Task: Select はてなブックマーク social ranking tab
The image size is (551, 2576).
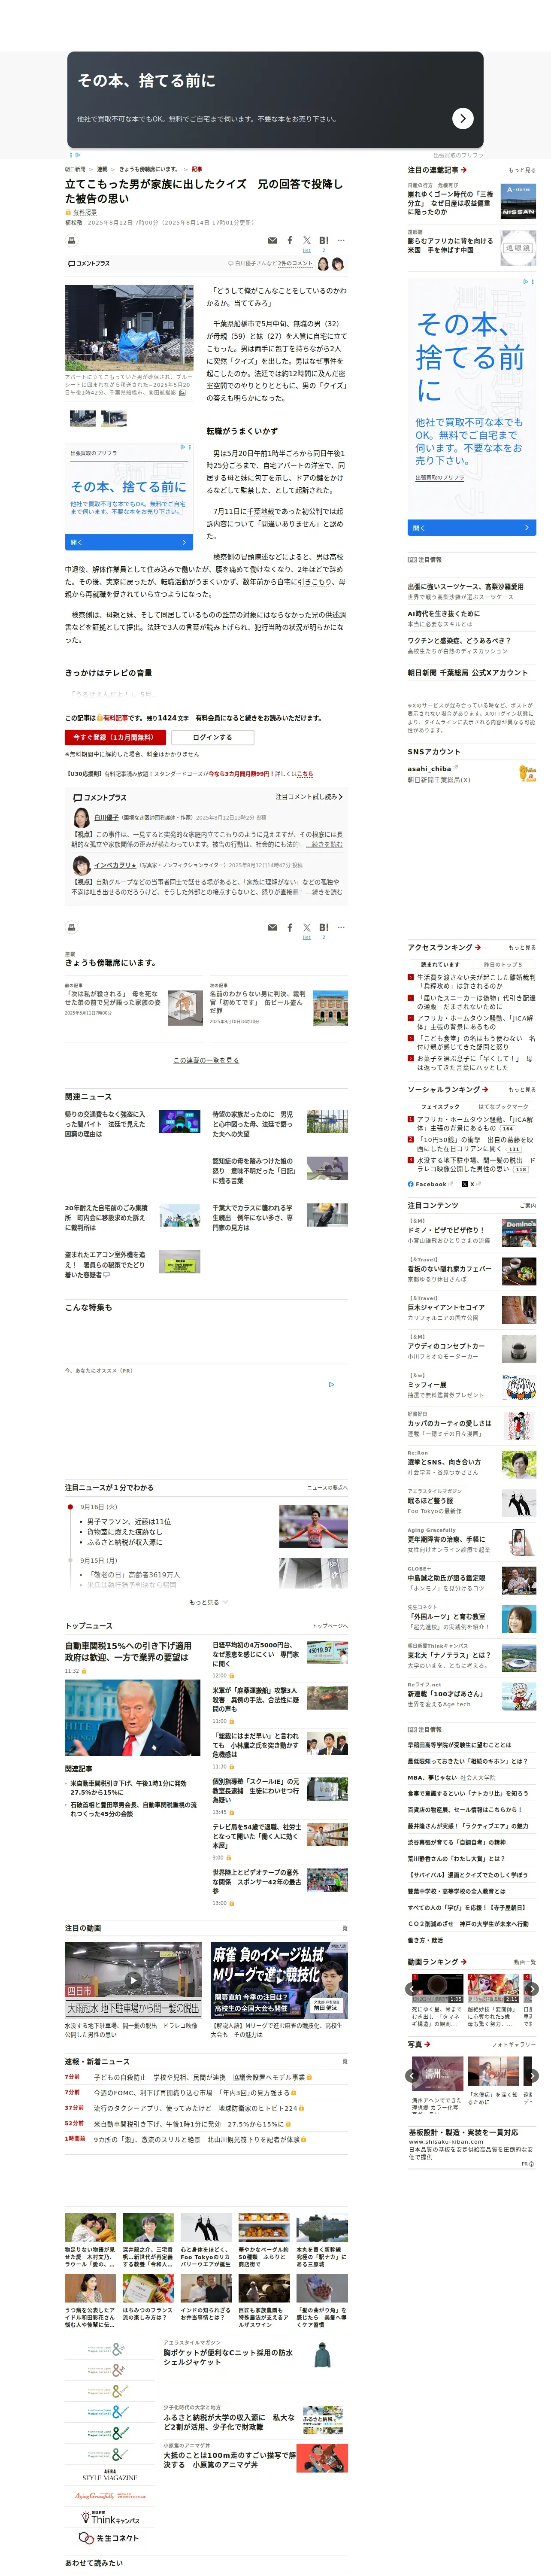Action: pos(503,1106)
